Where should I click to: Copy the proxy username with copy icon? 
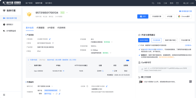(60, 90)
